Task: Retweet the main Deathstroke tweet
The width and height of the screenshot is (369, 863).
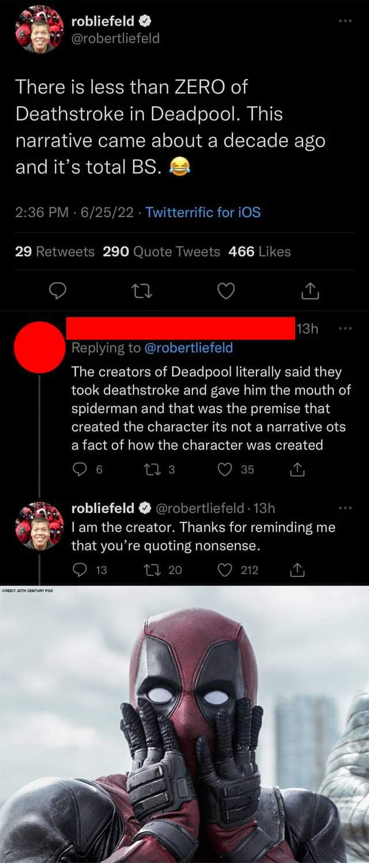Action: tap(142, 291)
